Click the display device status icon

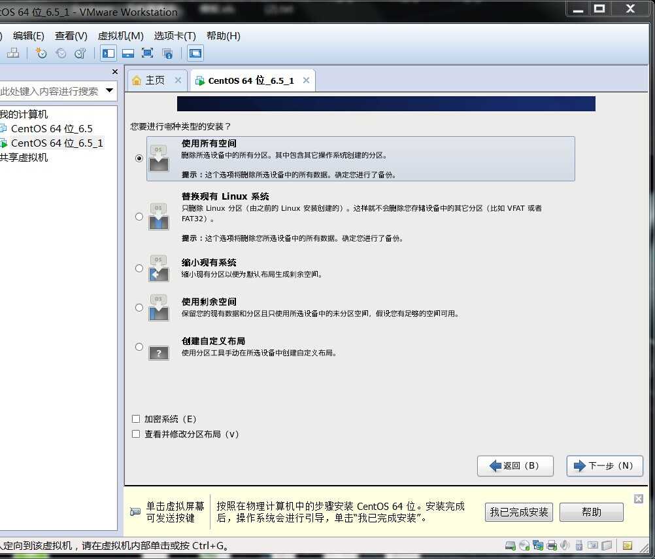pos(592,545)
